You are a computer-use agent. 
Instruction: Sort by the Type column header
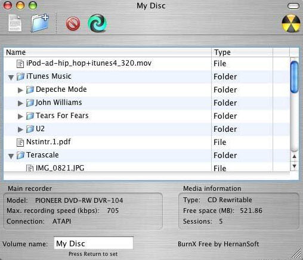(242, 52)
